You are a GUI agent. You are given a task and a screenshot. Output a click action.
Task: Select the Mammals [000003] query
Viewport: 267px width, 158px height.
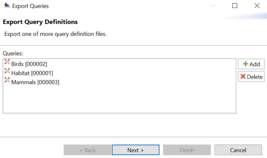(35, 82)
